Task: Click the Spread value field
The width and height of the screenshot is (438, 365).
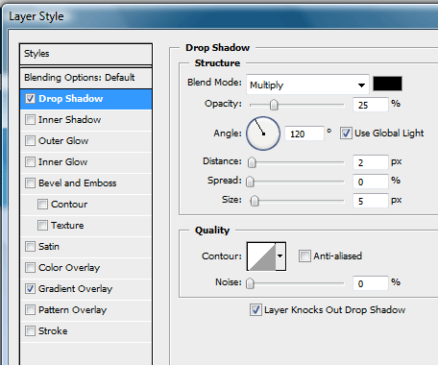Action: [x=371, y=182]
